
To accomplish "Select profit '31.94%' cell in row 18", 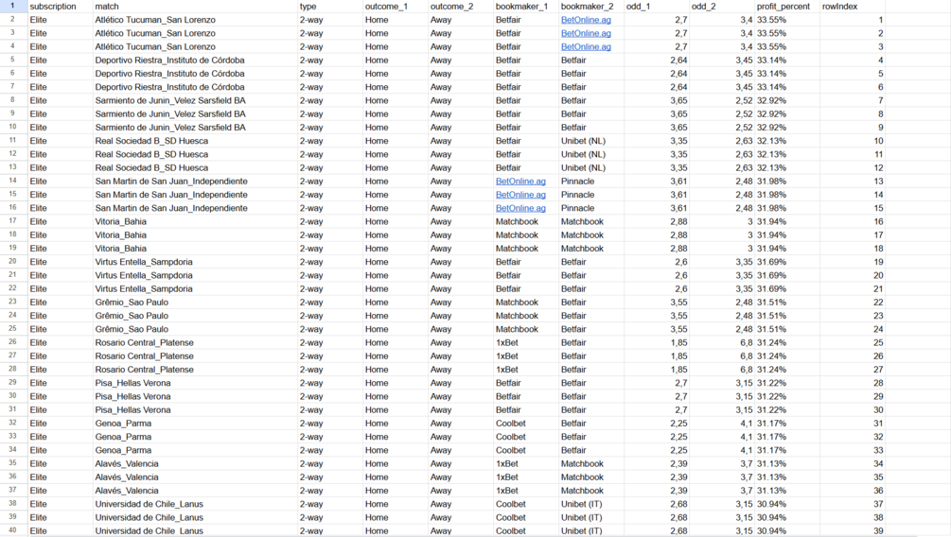I will [787, 235].
